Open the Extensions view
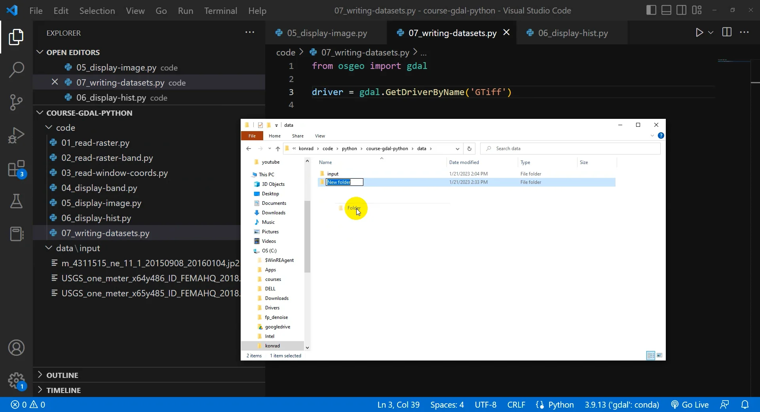Viewport: 760px width, 412px height. coord(16,169)
